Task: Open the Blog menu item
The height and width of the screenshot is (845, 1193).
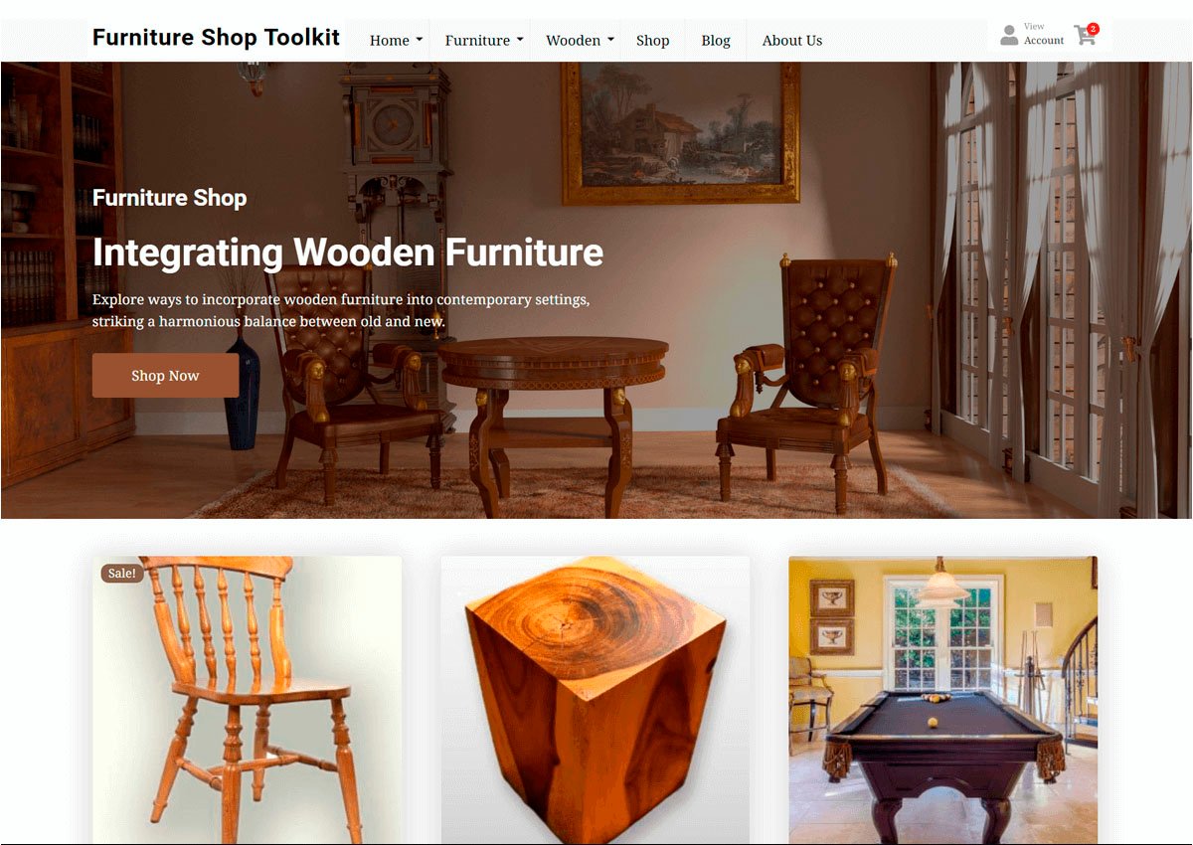Action: pyautogui.click(x=716, y=40)
